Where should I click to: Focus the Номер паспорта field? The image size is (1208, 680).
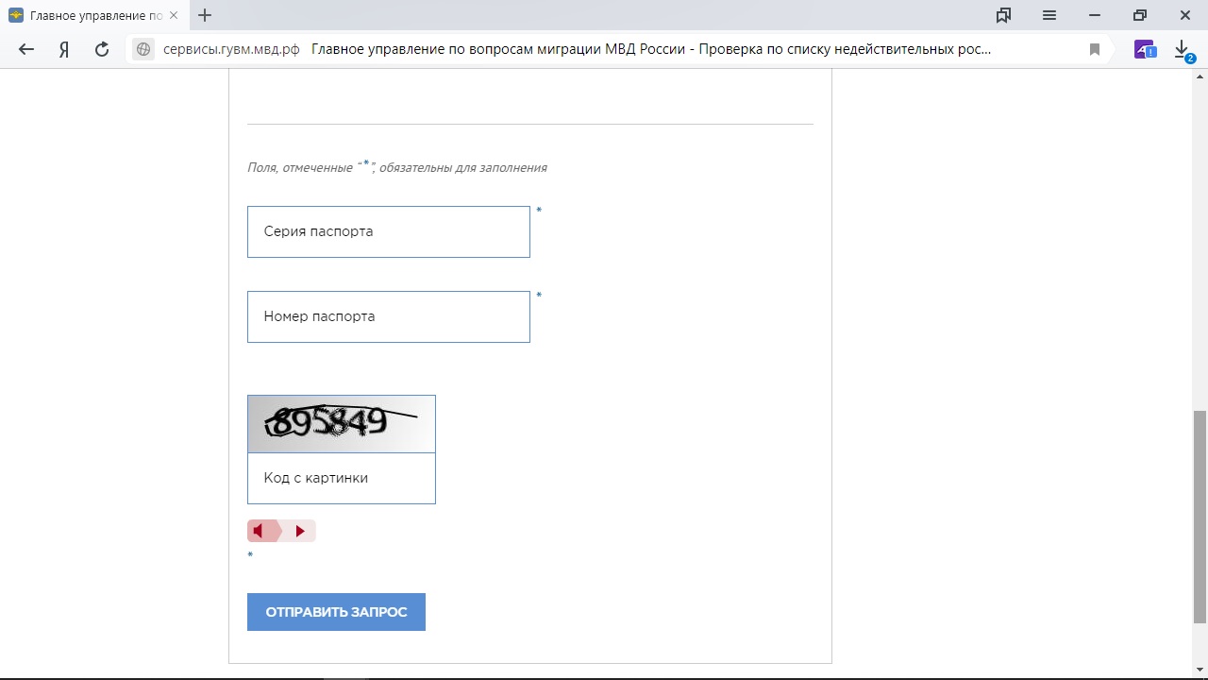pos(389,316)
